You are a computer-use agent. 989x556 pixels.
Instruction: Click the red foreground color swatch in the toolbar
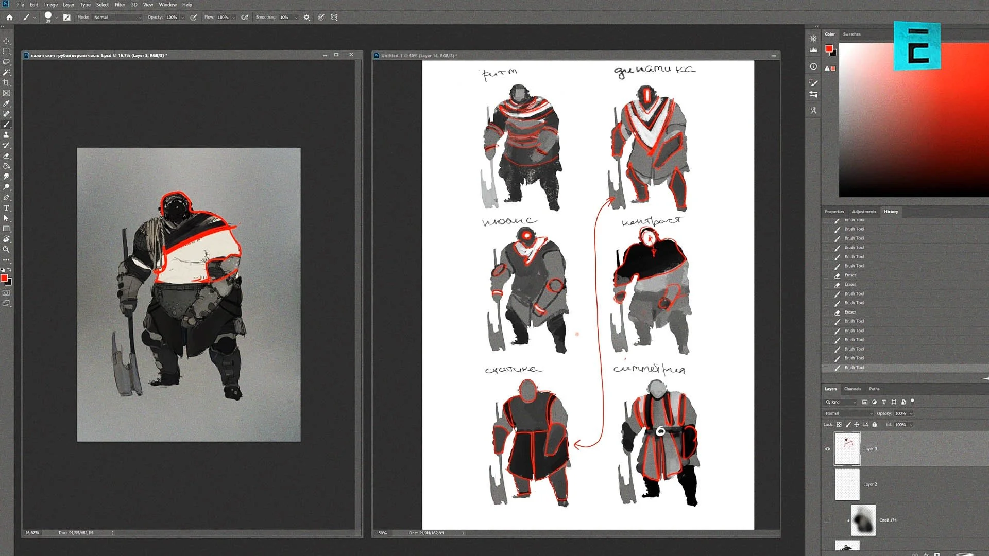coord(4,278)
